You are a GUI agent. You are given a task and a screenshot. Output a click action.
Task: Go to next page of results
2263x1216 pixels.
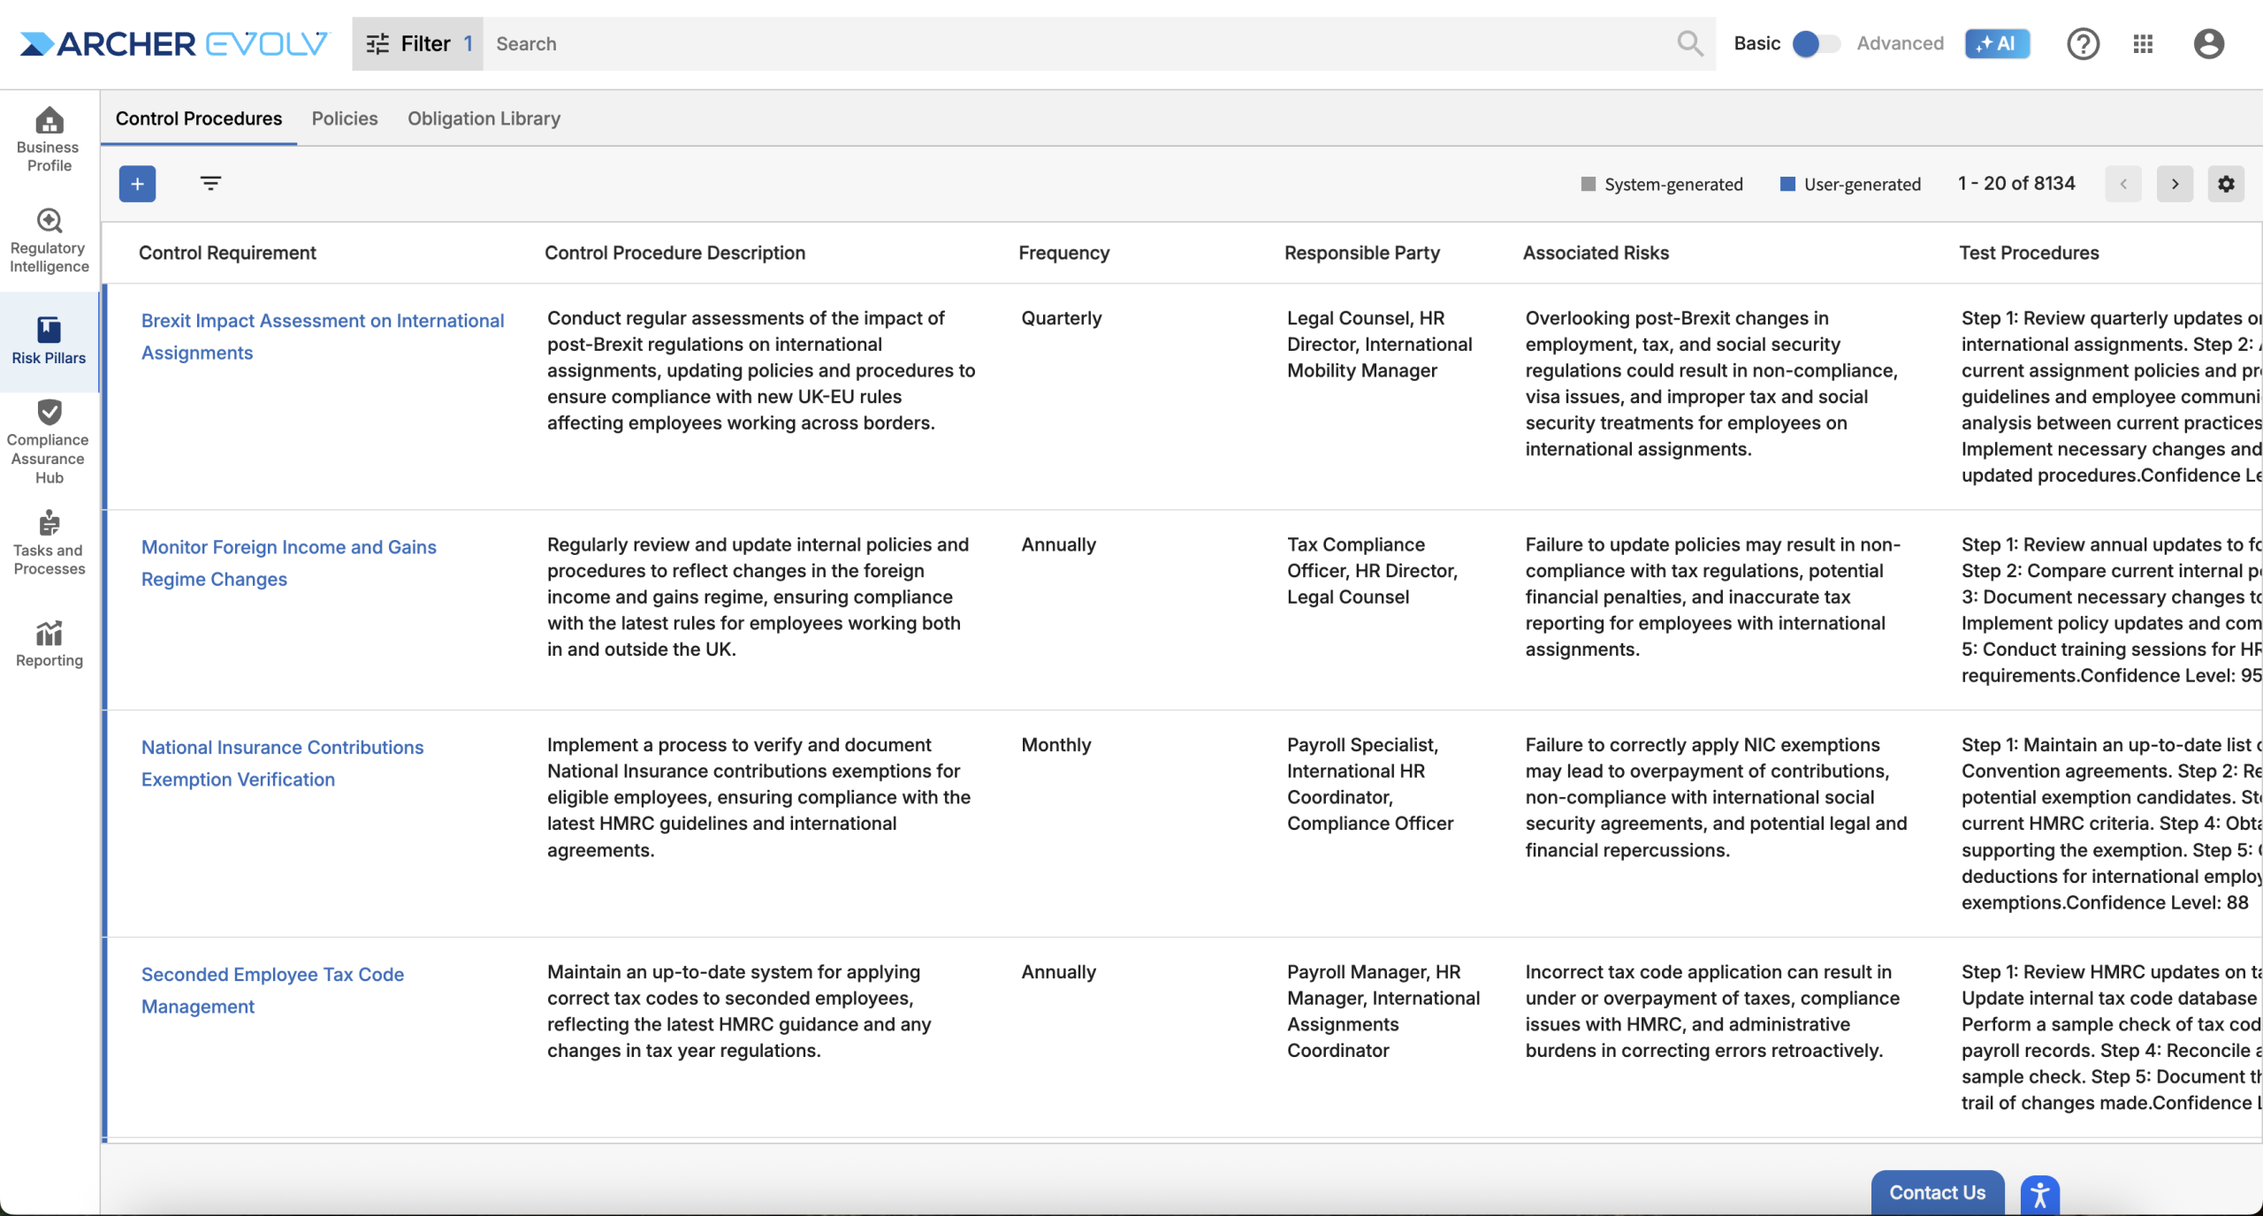pyautogui.click(x=2174, y=184)
